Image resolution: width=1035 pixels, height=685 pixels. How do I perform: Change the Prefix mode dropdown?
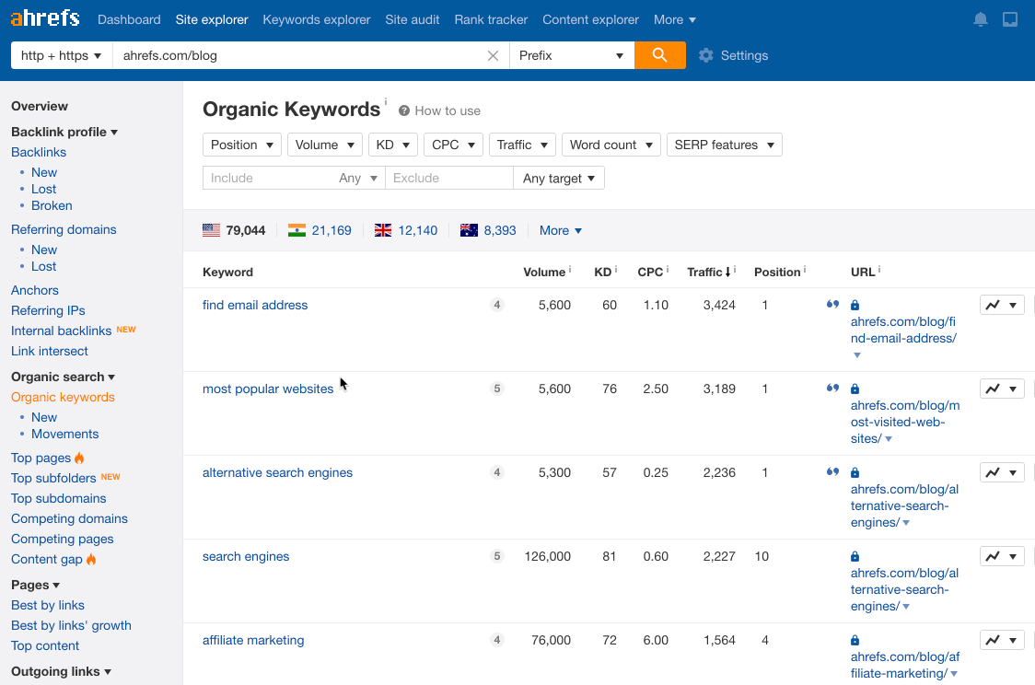pos(571,55)
